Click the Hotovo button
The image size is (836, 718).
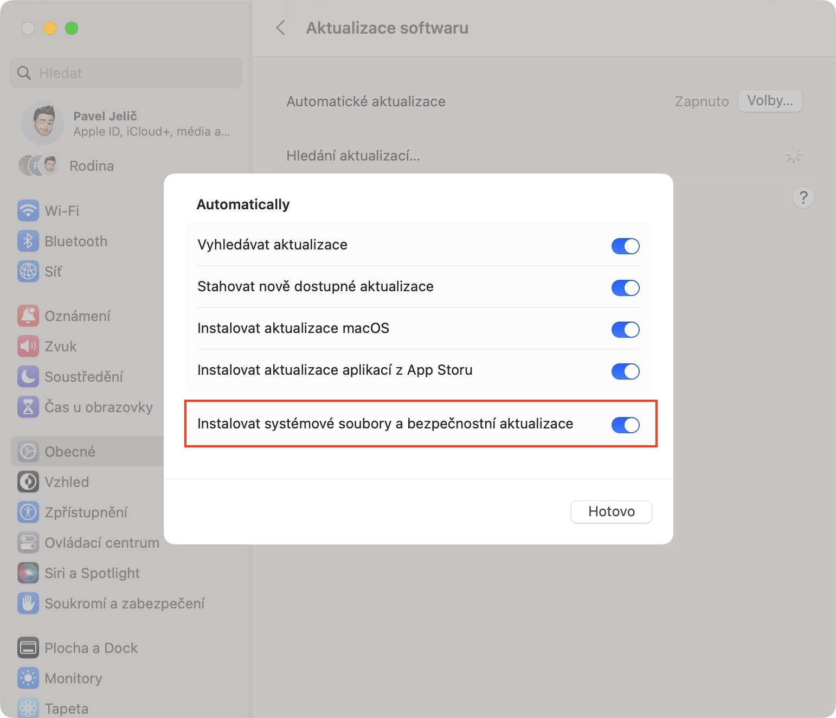[611, 512]
